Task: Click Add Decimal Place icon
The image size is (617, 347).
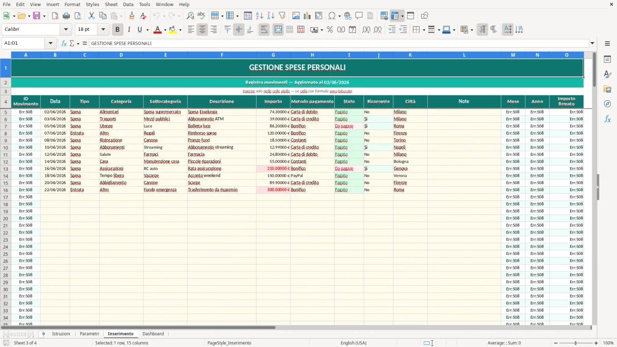Action: tap(366, 30)
